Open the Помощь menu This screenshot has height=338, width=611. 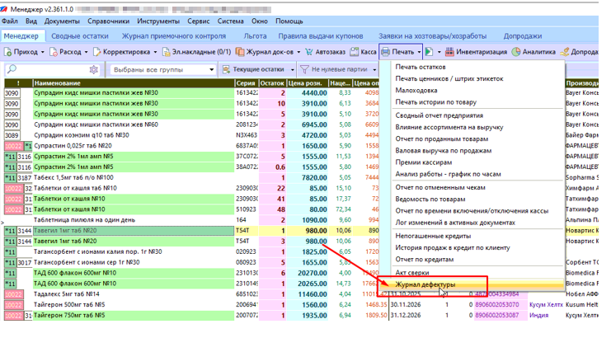pos(289,21)
